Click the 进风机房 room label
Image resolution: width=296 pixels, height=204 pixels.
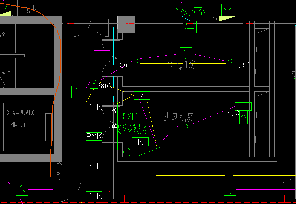coord(179,118)
